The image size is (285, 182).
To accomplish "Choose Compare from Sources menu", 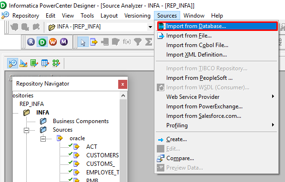I will tap(216, 158).
